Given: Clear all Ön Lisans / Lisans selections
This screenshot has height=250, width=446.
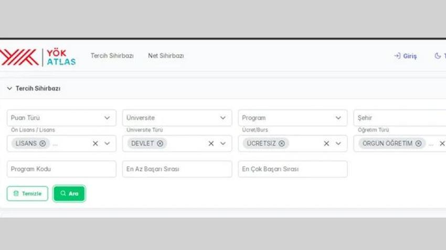Looking at the screenshot, I should (95, 144).
